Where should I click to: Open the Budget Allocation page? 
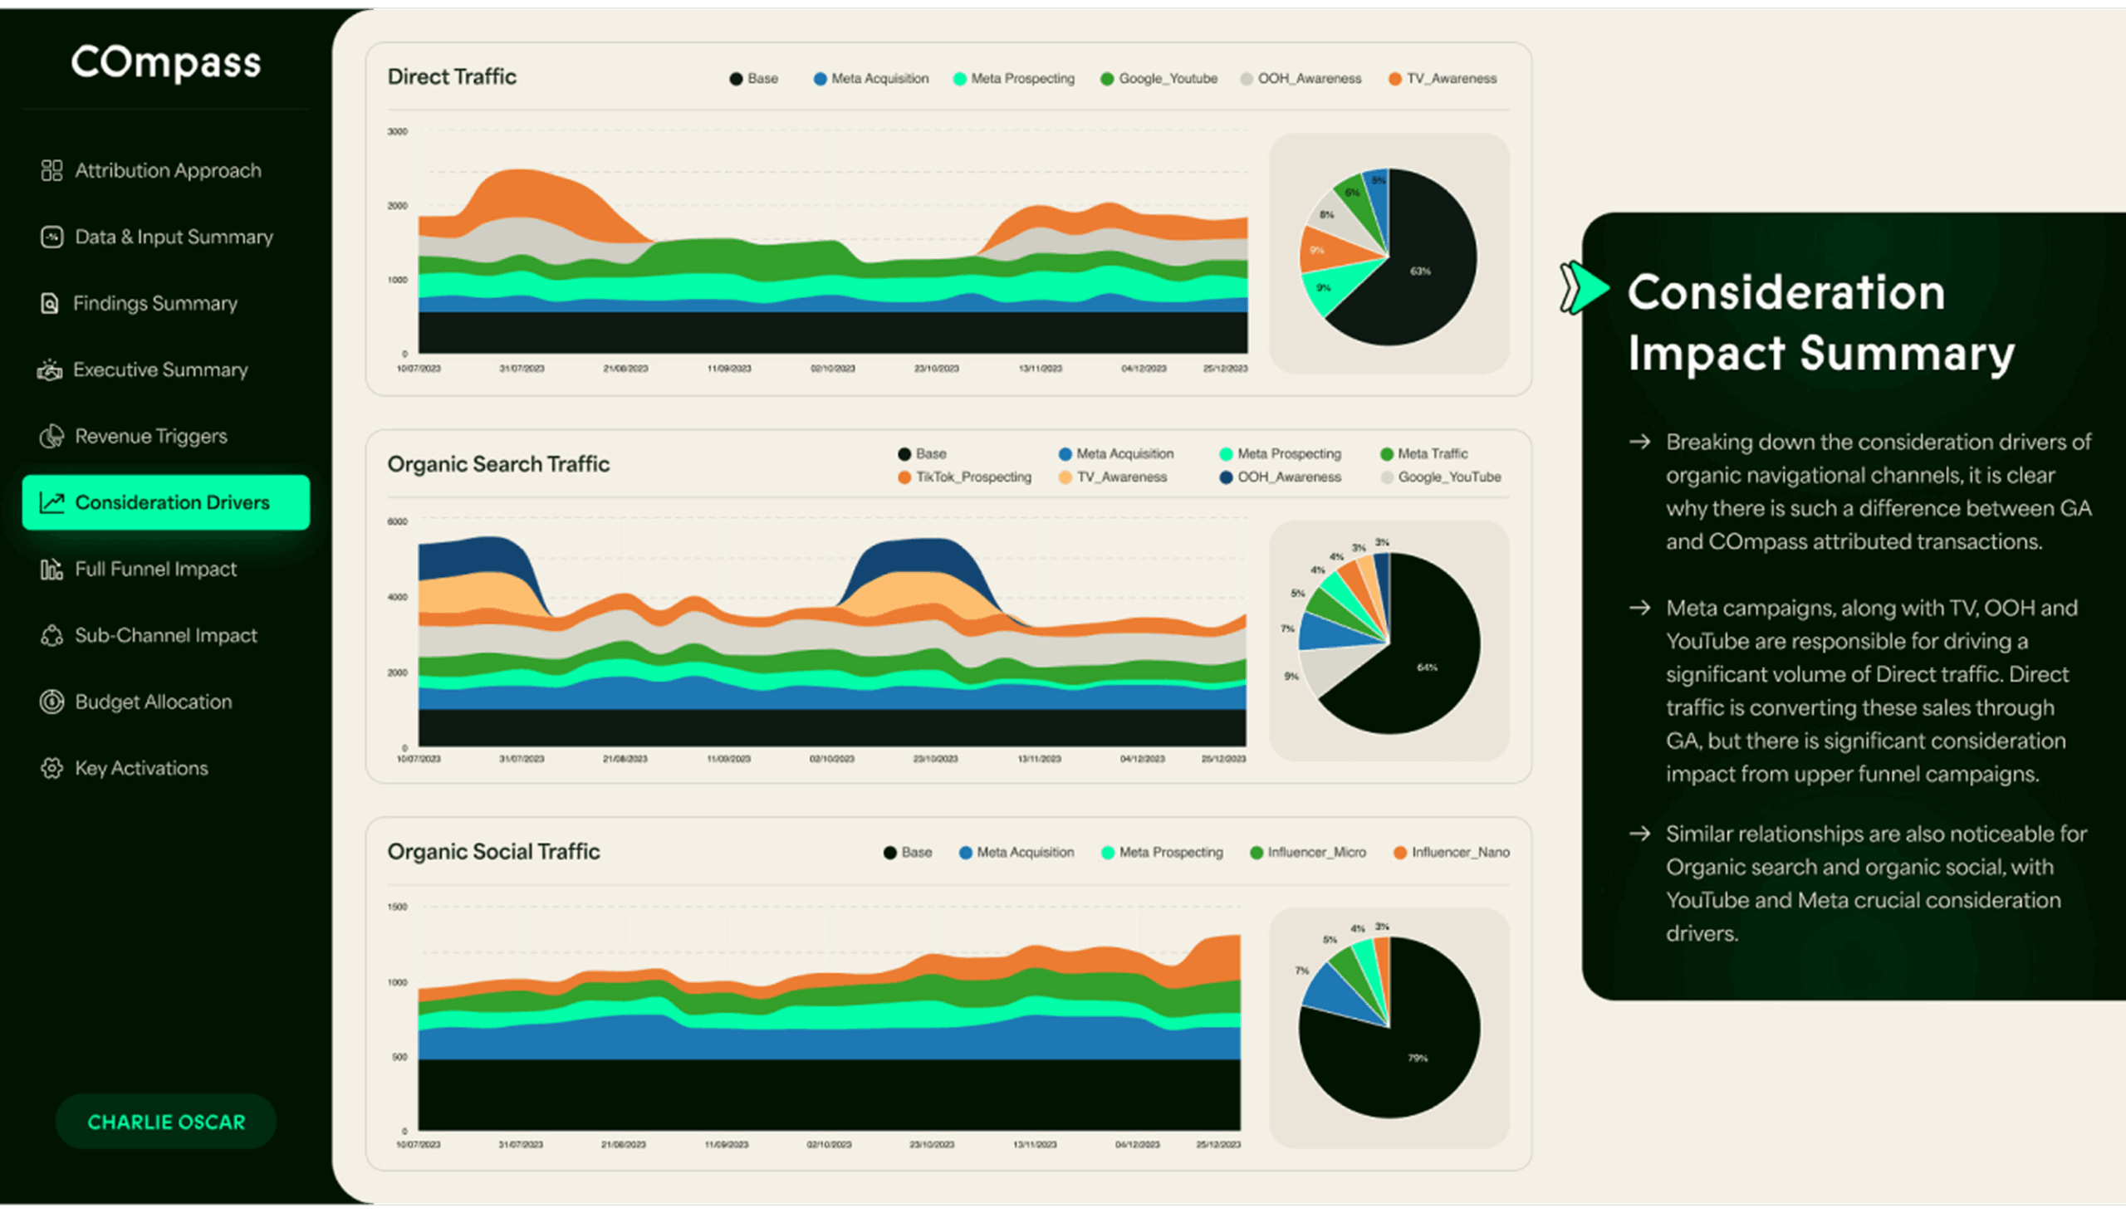point(154,702)
